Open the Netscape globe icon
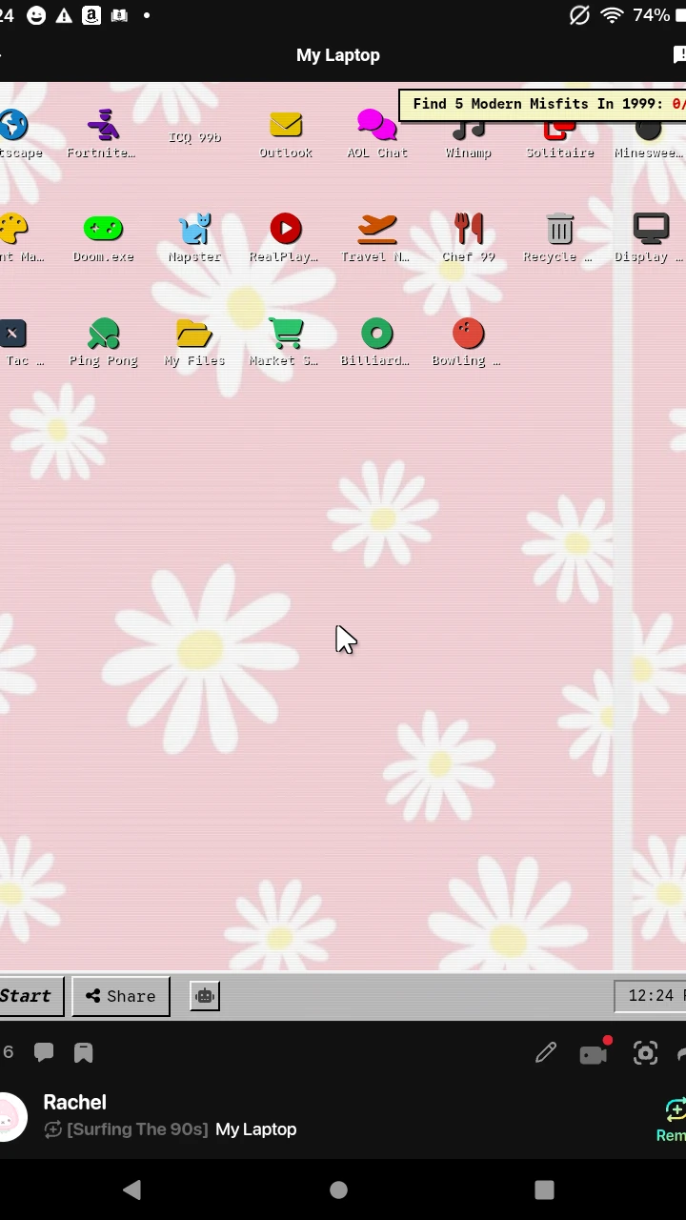The image size is (686, 1220). pos(13,125)
